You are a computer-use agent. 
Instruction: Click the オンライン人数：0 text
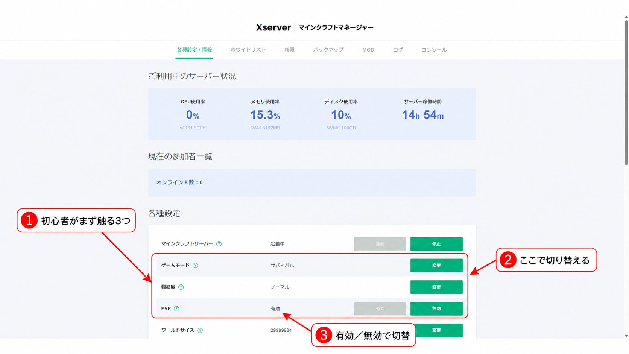tap(179, 182)
